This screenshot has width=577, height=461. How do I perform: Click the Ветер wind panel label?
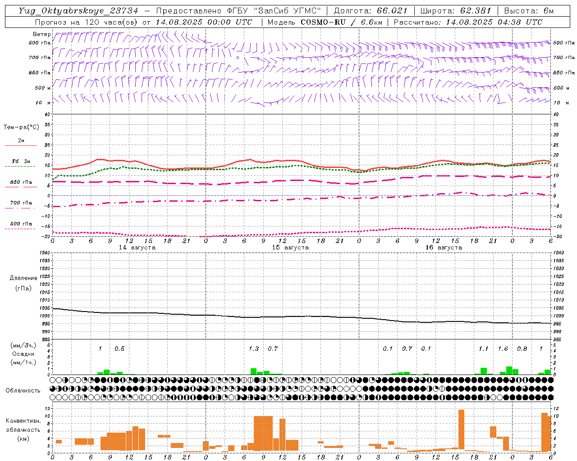[41, 34]
